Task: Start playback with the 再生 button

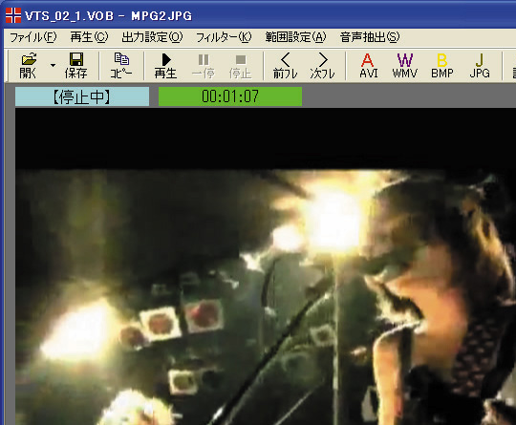Action: pos(166,66)
